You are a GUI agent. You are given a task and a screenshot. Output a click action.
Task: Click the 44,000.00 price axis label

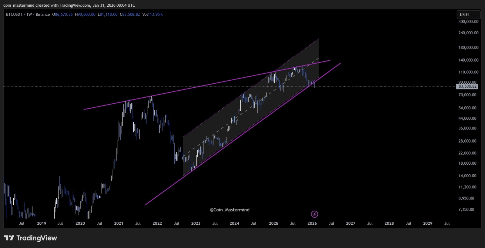click(467, 118)
